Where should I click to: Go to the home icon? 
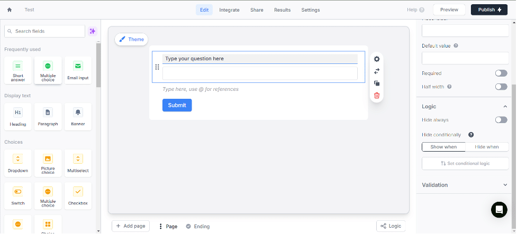9,10
